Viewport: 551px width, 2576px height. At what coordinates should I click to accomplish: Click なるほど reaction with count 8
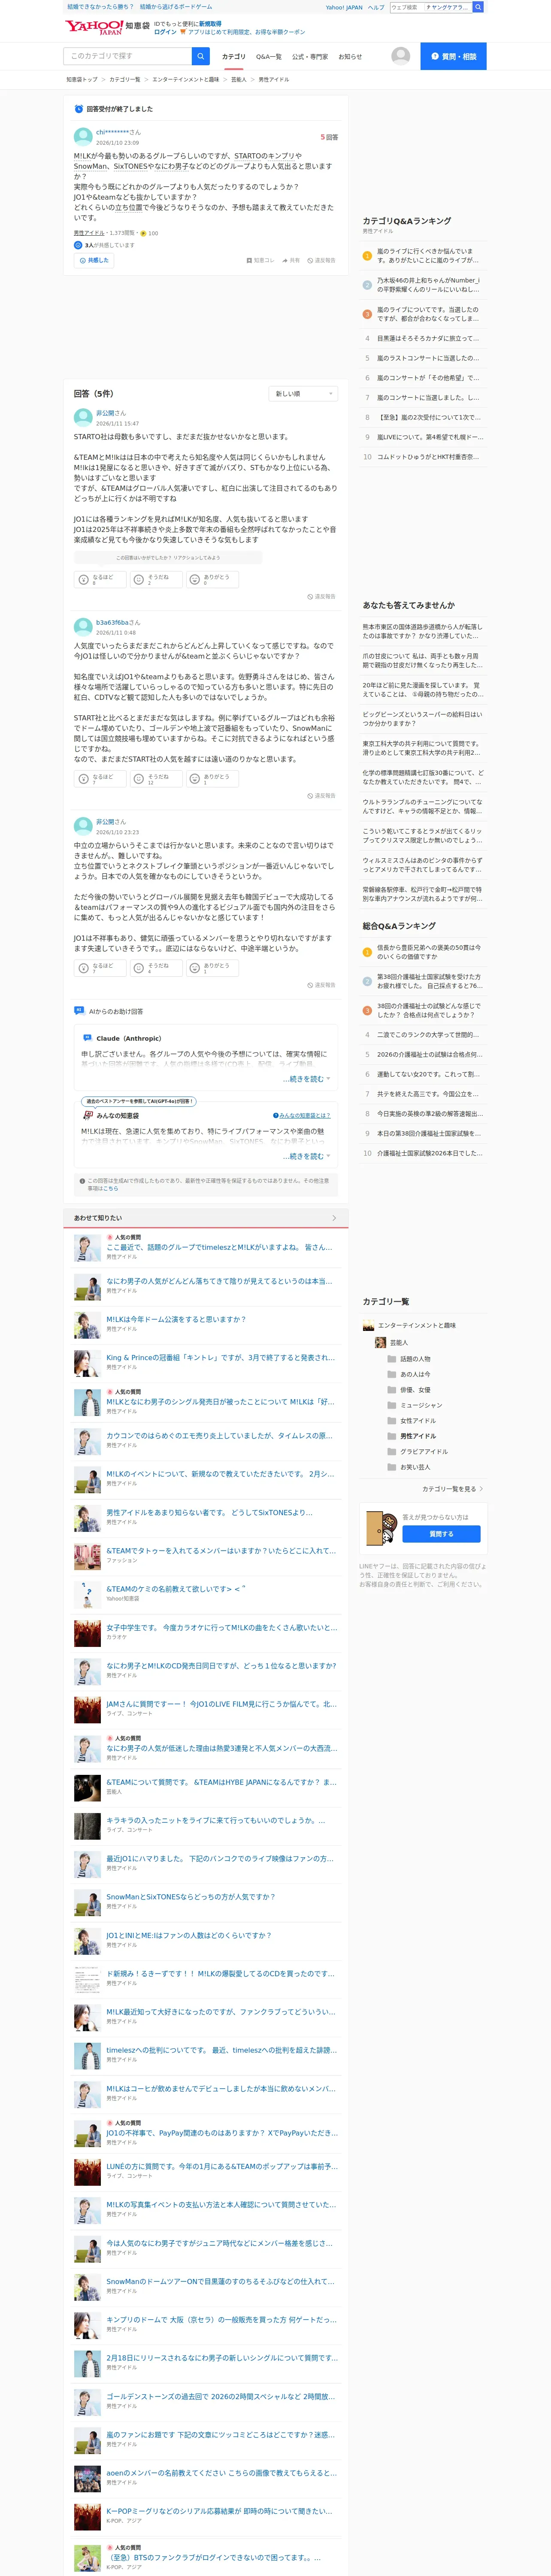[x=100, y=579]
